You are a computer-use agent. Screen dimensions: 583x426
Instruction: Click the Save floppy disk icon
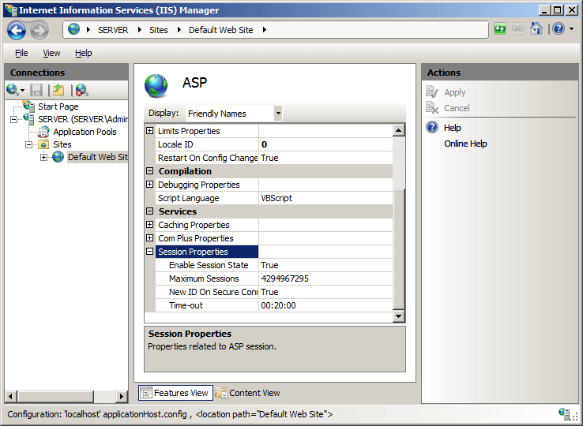[x=36, y=90]
